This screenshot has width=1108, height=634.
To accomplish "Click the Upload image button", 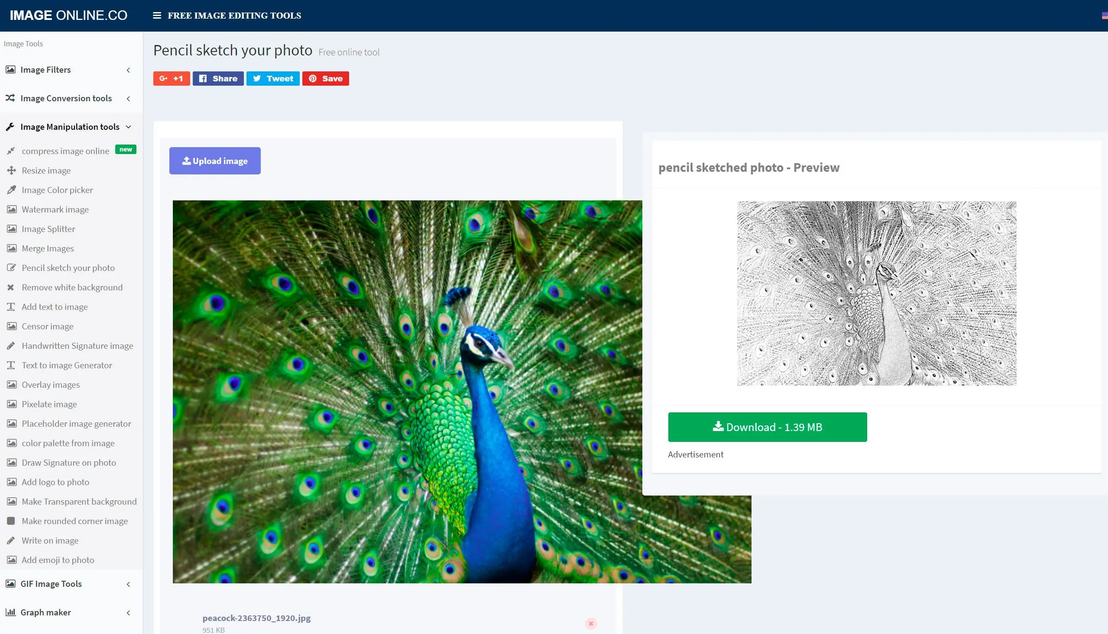I will pyautogui.click(x=214, y=161).
